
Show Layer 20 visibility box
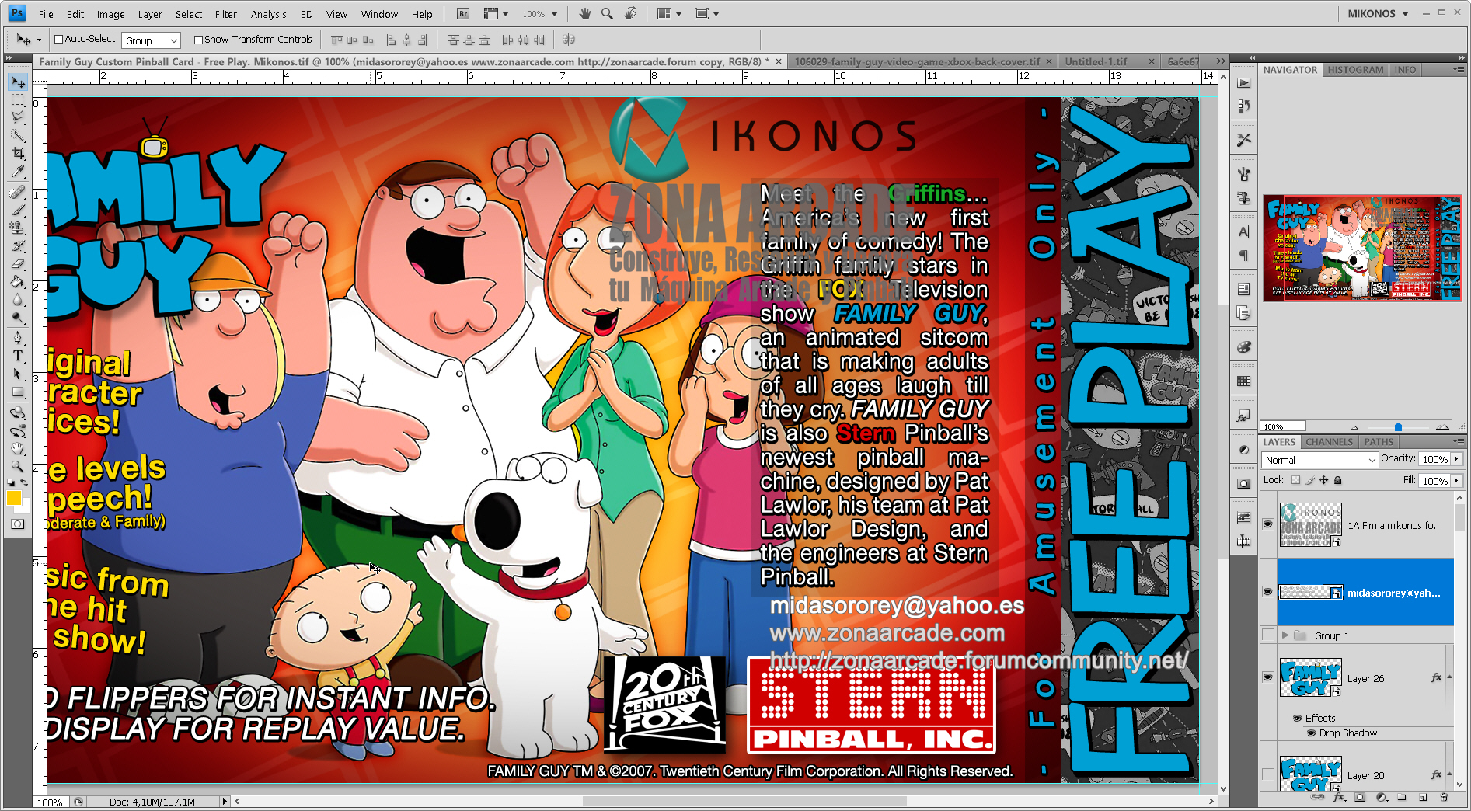(x=1267, y=774)
